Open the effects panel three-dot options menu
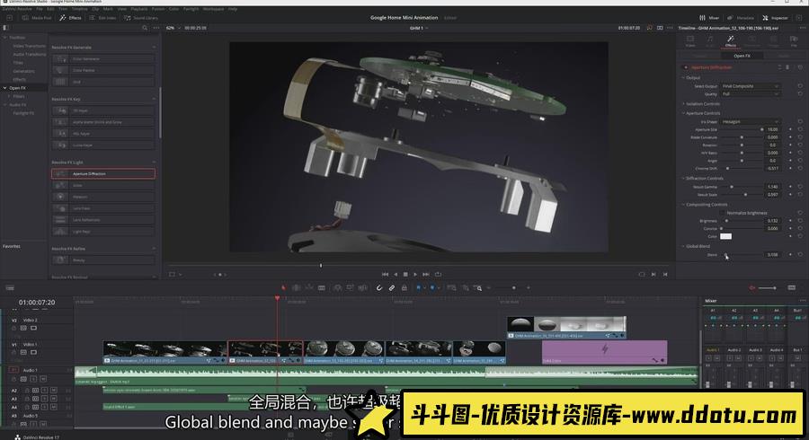This screenshot has height=440, width=809. pos(156,28)
